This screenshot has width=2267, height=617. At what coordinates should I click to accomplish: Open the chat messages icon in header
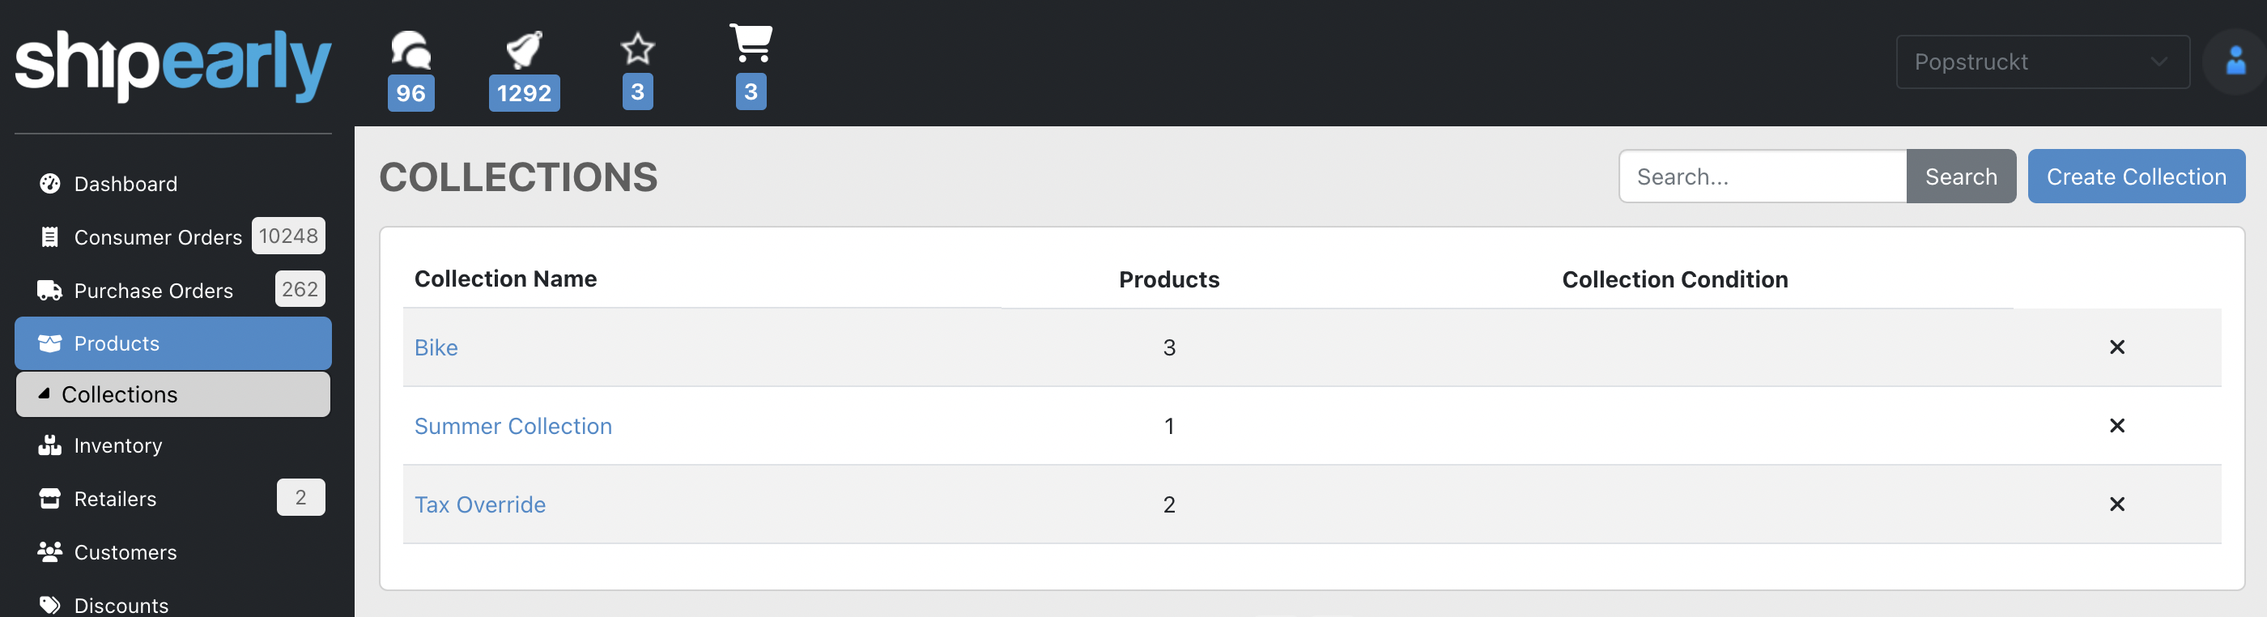[410, 51]
